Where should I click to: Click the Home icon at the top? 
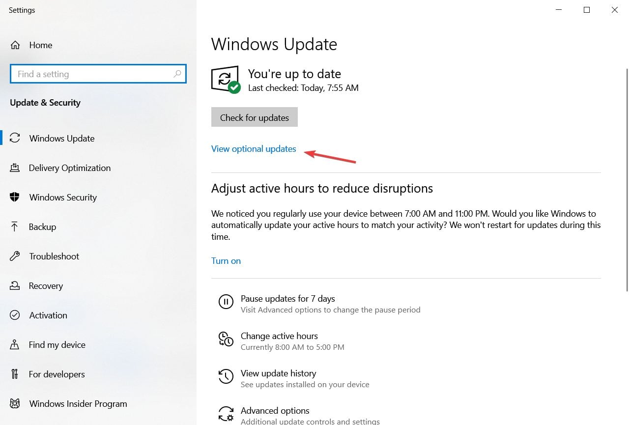coord(15,45)
